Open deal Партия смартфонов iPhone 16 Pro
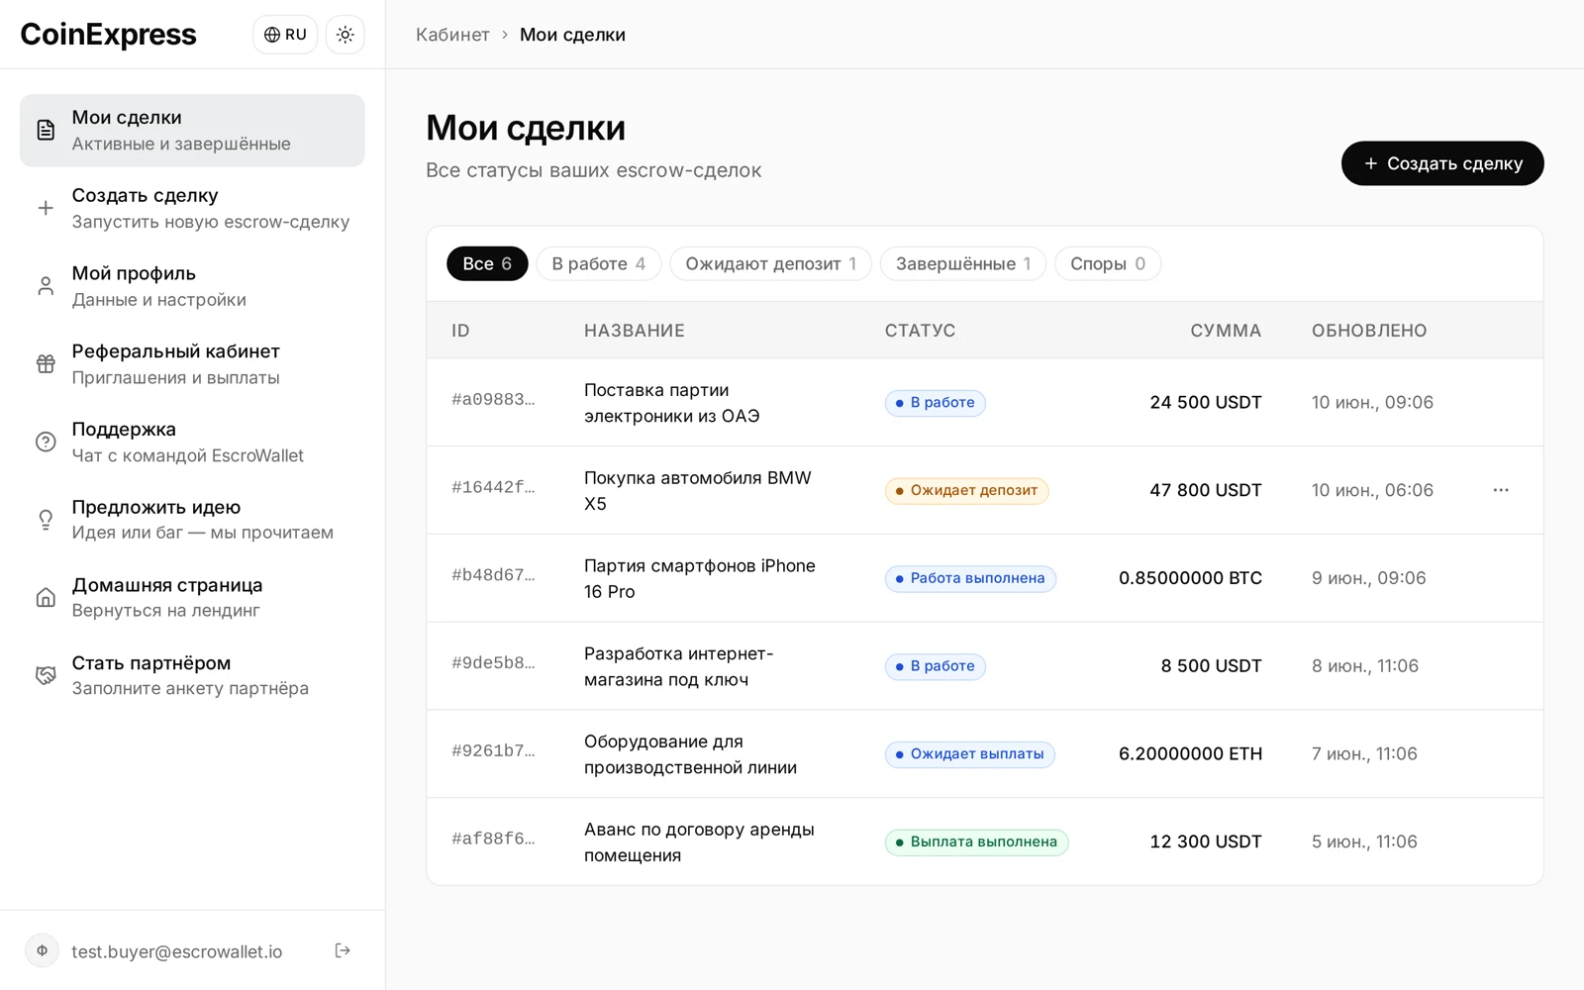Image resolution: width=1584 pixels, height=990 pixels. pyautogui.click(x=700, y=578)
